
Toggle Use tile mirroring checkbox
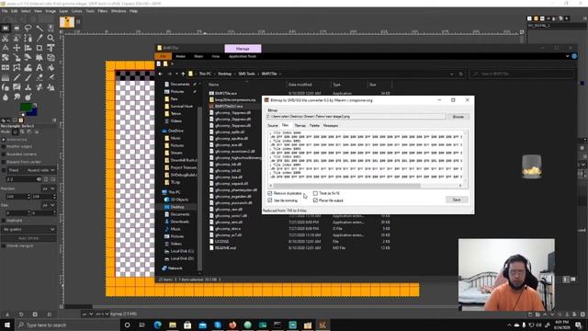click(270, 200)
